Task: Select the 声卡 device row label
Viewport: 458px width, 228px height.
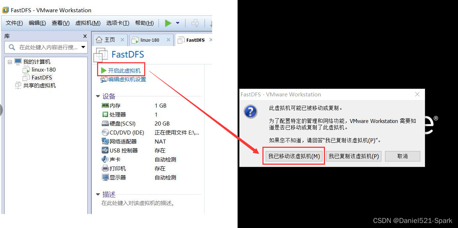Action: coord(115,160)
